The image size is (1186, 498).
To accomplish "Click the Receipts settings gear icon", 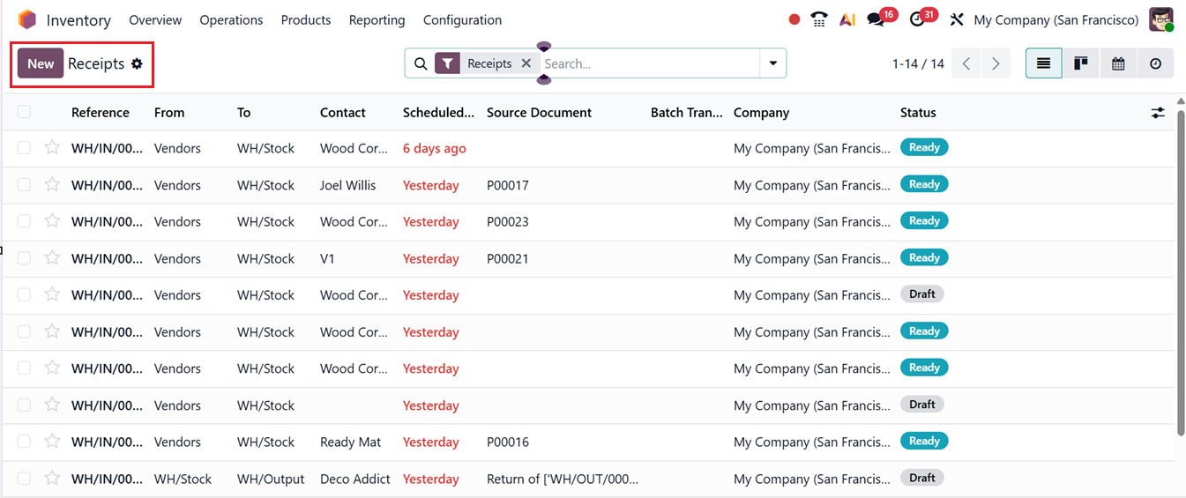I will coord(137,63).
